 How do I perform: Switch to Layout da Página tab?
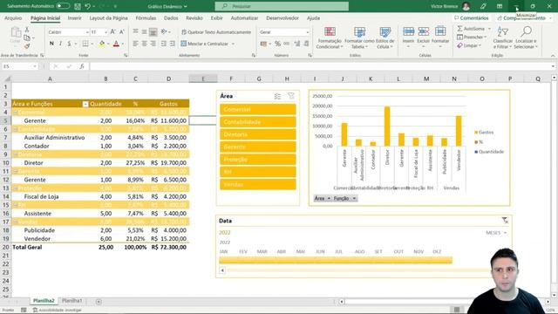click(108, 17)
